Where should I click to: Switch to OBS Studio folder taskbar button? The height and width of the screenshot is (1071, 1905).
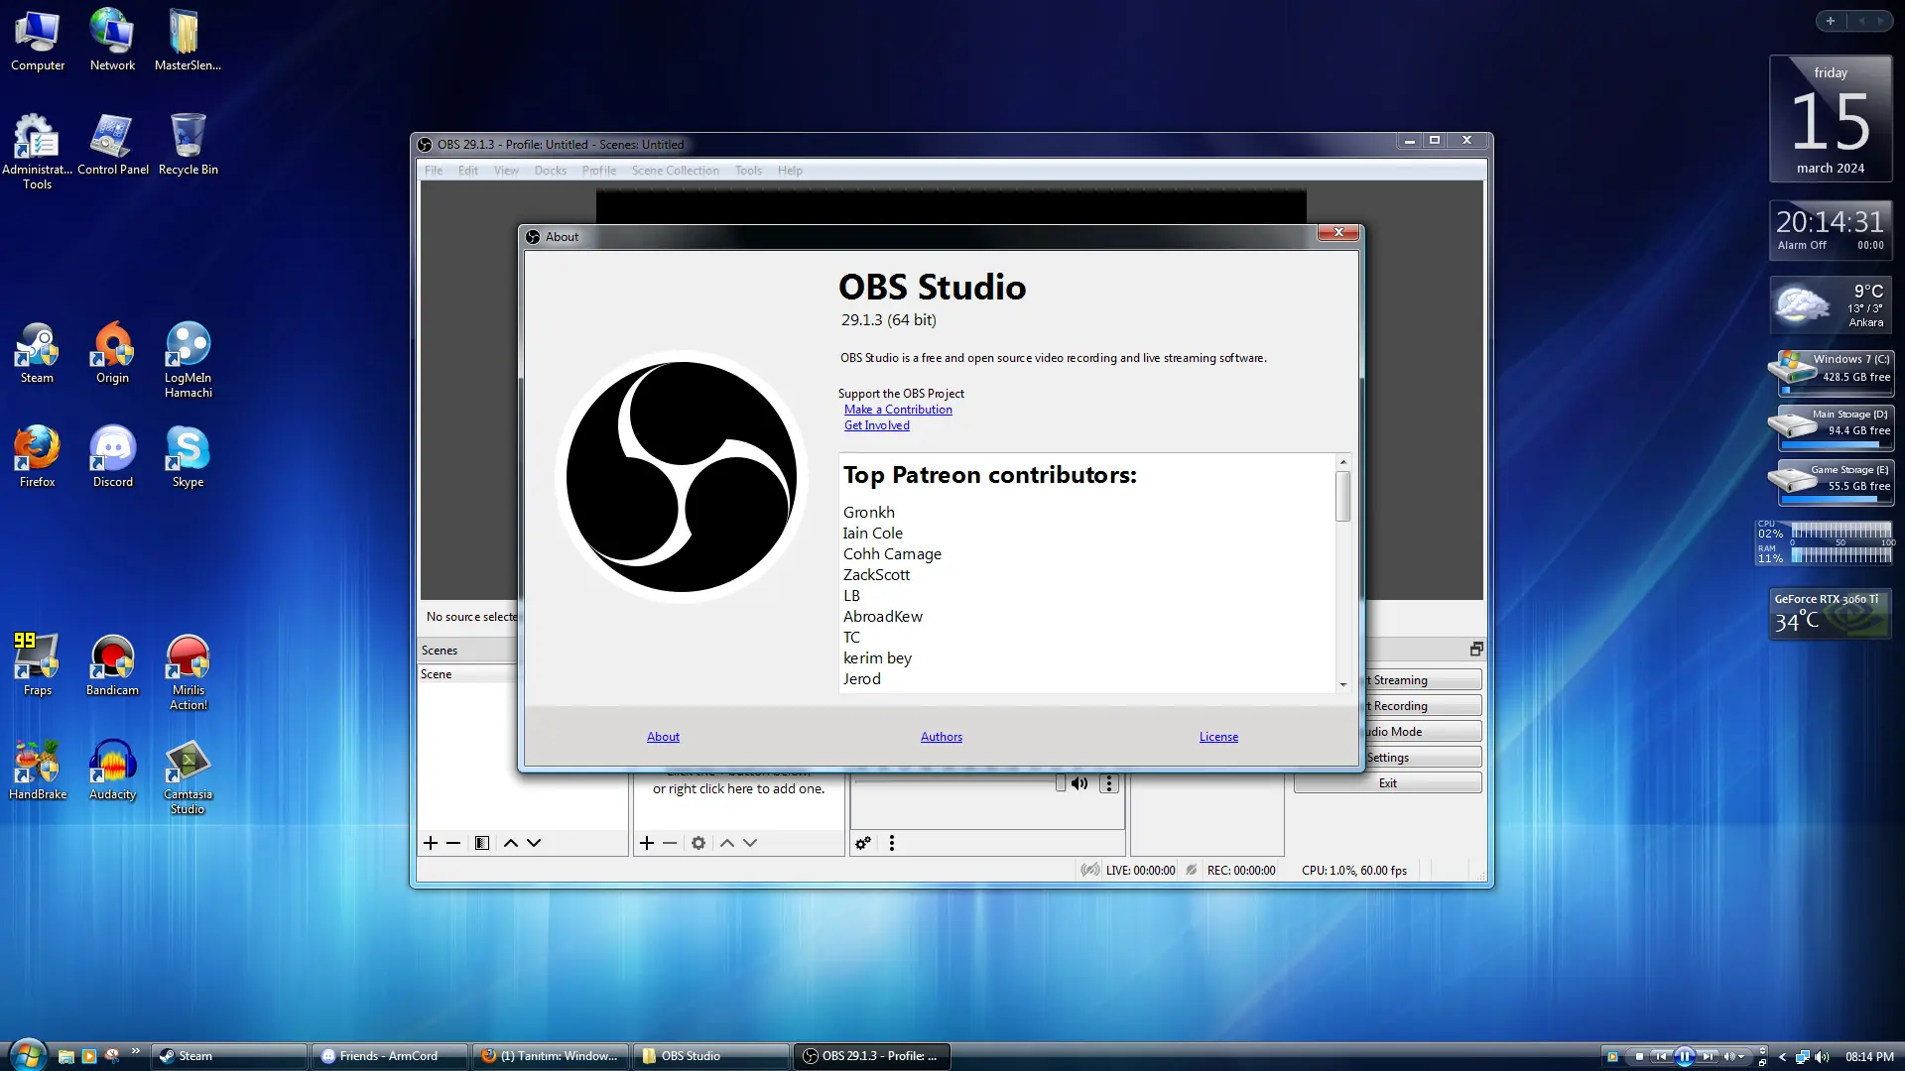pyautogui.click(x=710, y=1056)
